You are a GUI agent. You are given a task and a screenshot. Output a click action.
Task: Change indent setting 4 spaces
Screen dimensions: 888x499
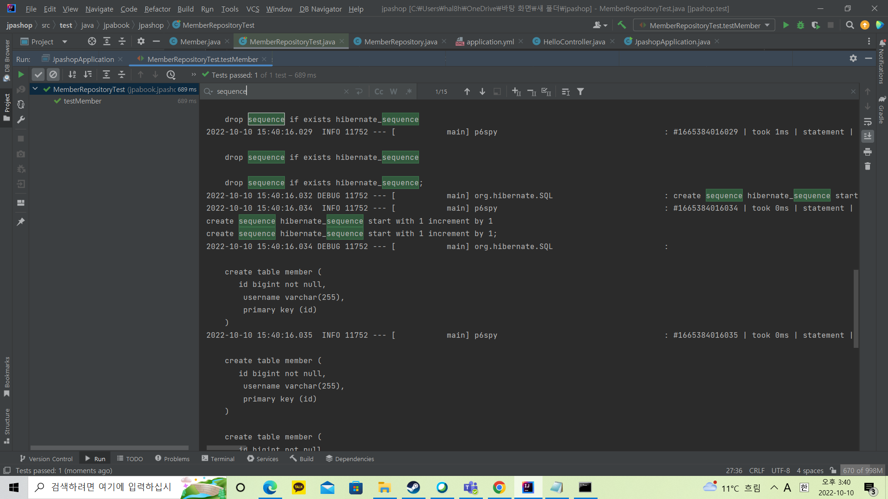coord(810,470)
